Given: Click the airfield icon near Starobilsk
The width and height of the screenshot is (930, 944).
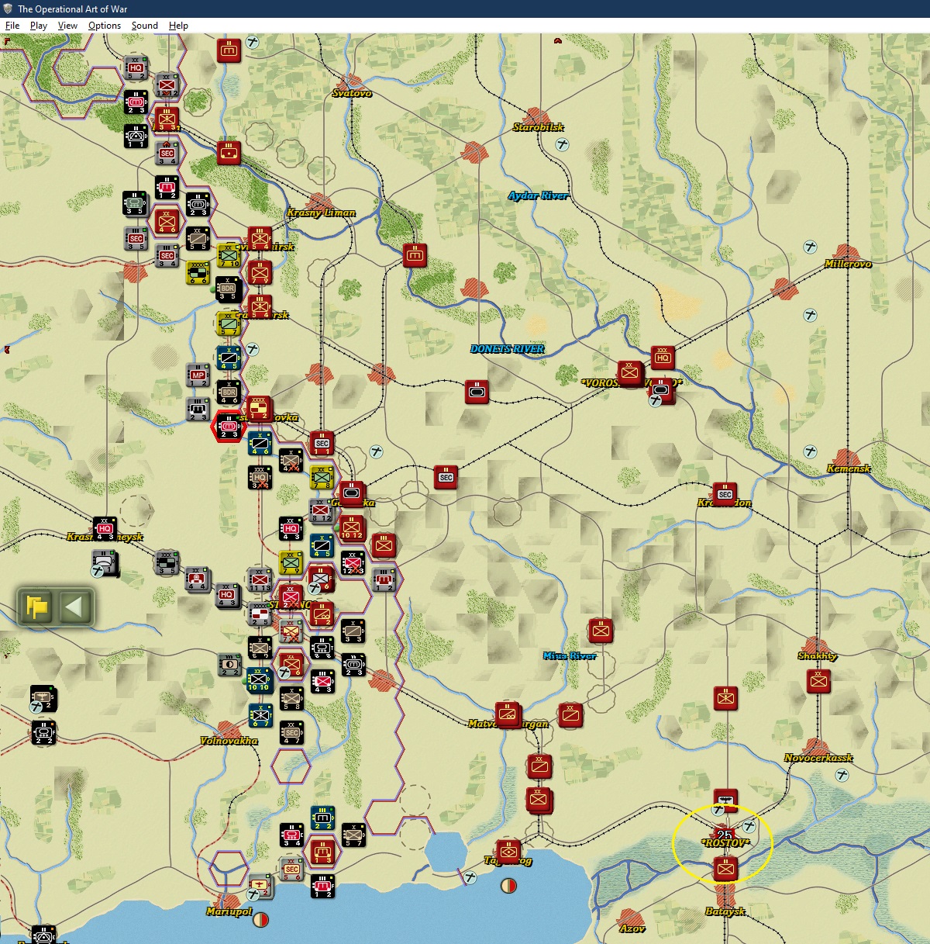Looking at the screenshot, I should tap(563, 145).
